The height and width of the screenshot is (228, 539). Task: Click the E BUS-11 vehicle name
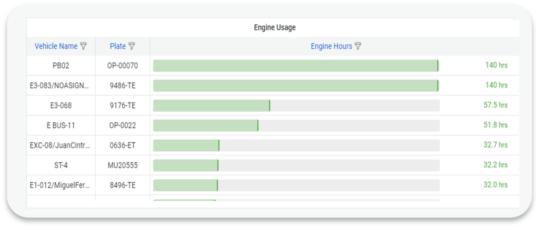[61, 126]
